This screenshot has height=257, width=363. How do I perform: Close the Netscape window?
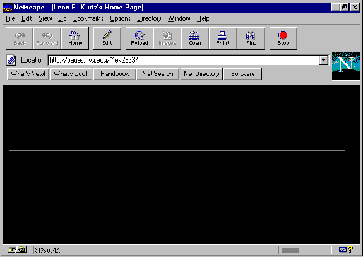355,8
